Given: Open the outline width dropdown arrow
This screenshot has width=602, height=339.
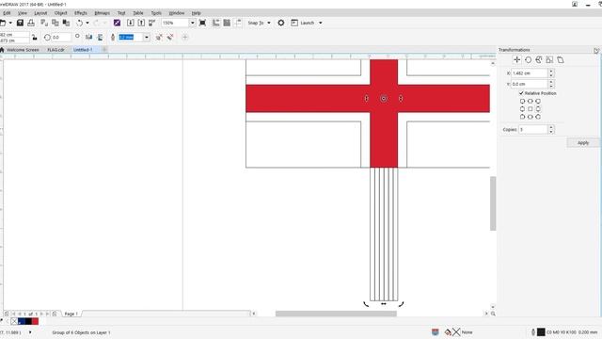Looking at the screenshot, I should 147,38.
